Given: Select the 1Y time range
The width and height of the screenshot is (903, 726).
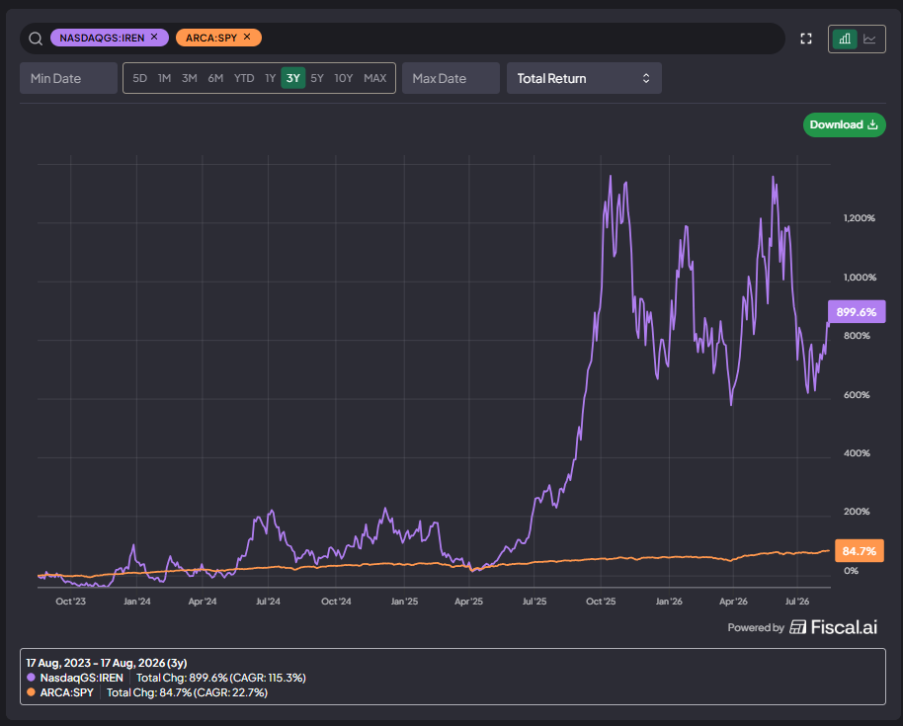Looking at the screenshot, I should [x=270, y=78].
